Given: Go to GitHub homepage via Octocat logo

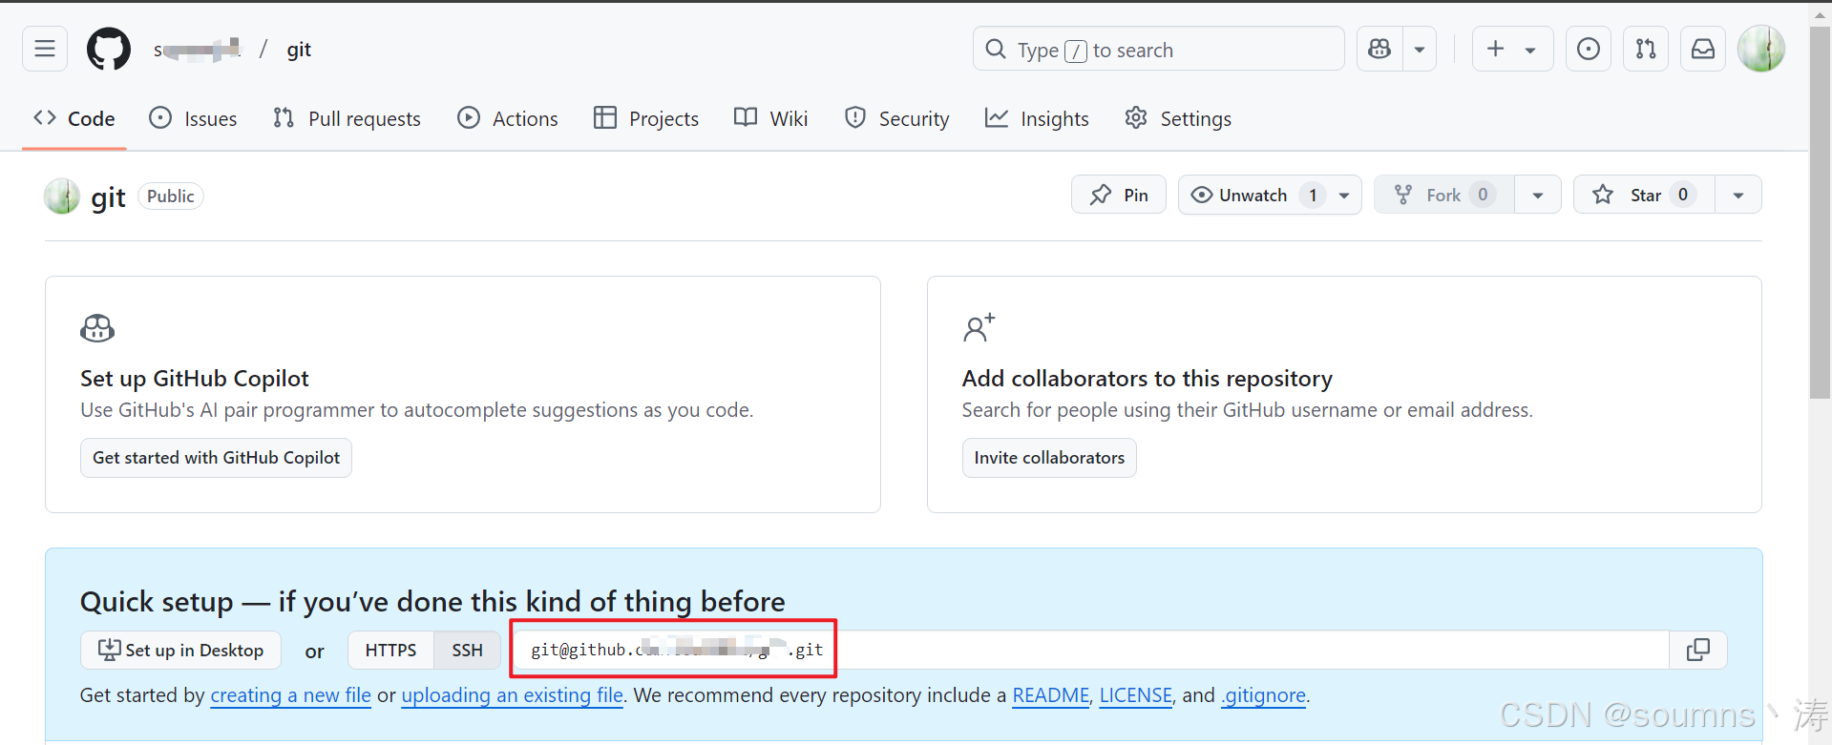Looking at the screenshot, I should click(109, 49).
